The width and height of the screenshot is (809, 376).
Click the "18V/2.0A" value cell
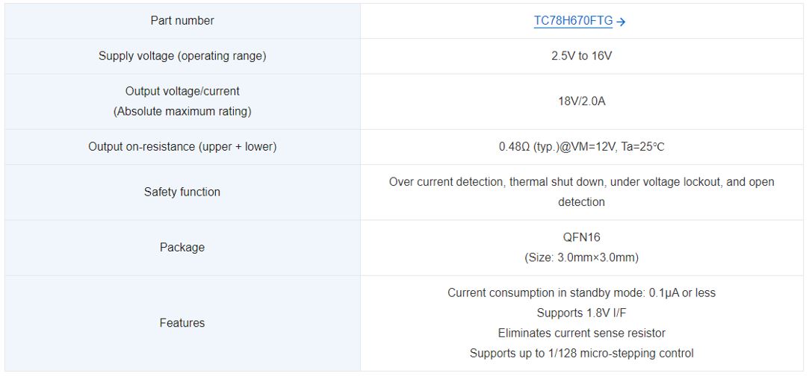tap(582, 101)
